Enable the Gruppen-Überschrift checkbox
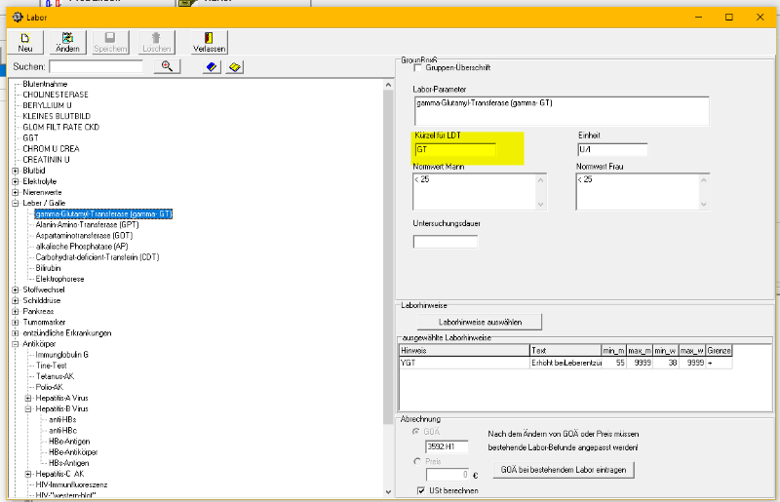780x502 pixels. (x=419, y=67)
